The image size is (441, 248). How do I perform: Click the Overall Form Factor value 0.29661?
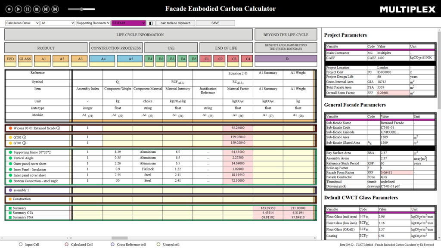(x=393, y=93)
